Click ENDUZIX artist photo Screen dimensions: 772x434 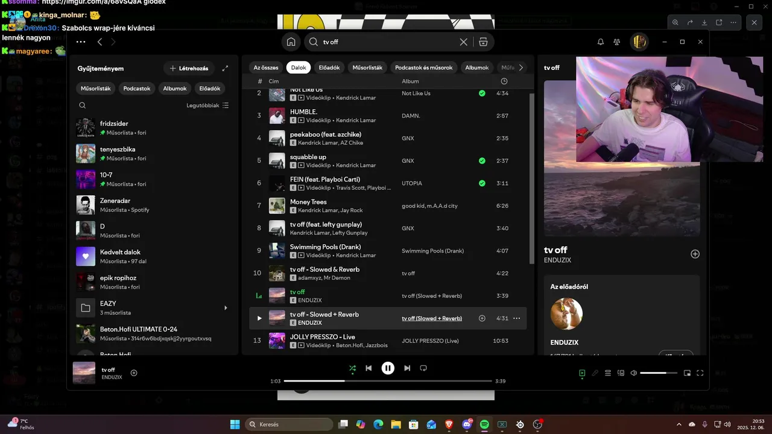coord(566,314)
